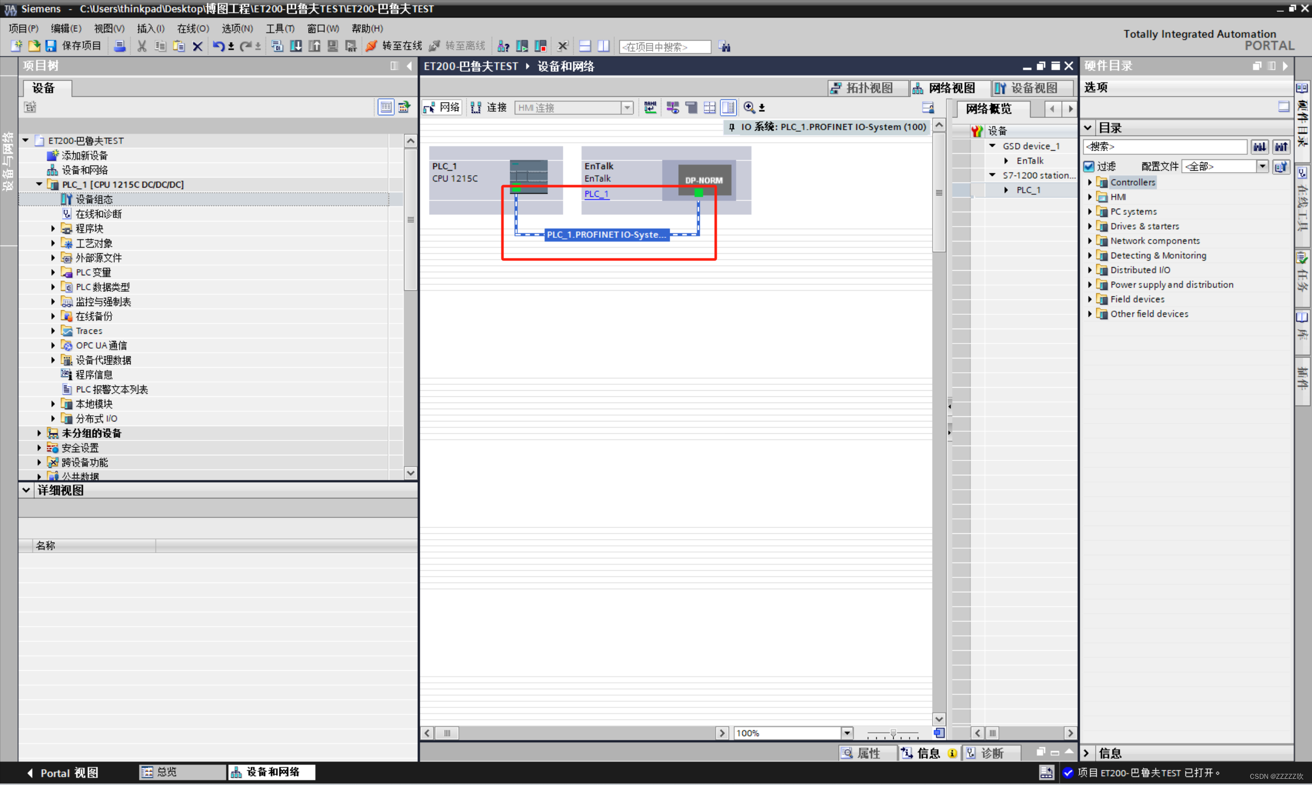Click project tree vertical scrollbar down arrow
Image resolution: width=1312 pixels, height=785 pixels.
pos(410,473)
